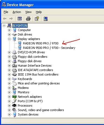Viewport: 104px width, 125px height.
Task: Expand the Human Interface Devices node
Action: tap(9, 66)
